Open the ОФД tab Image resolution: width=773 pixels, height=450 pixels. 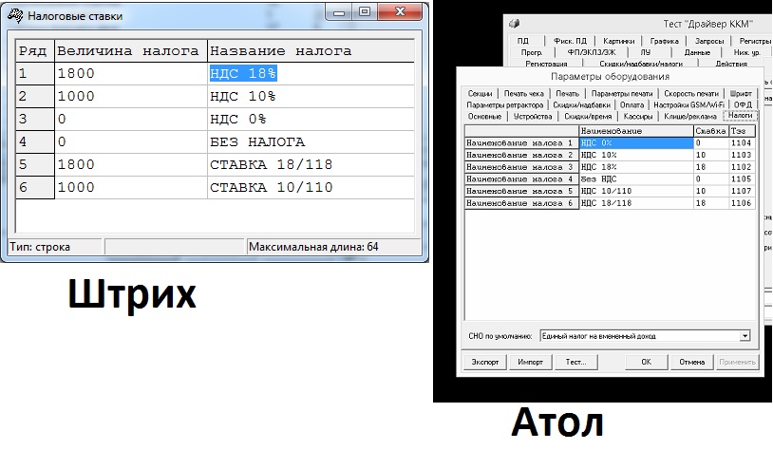coord(743,104)
